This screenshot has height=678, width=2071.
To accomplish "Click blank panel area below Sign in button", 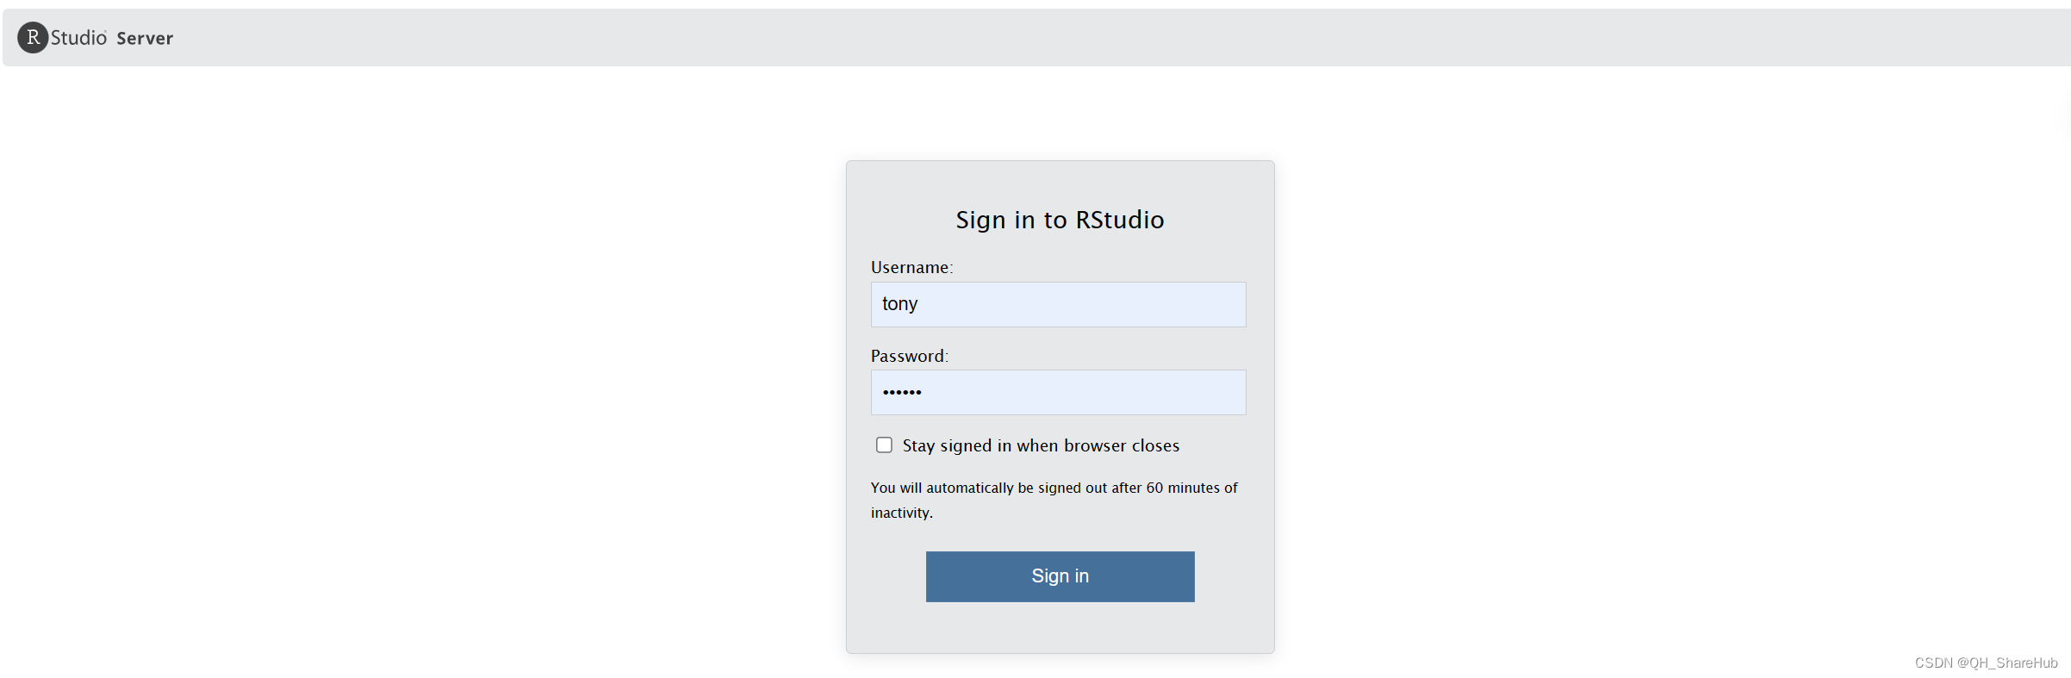I will (x=1060, y=627).
